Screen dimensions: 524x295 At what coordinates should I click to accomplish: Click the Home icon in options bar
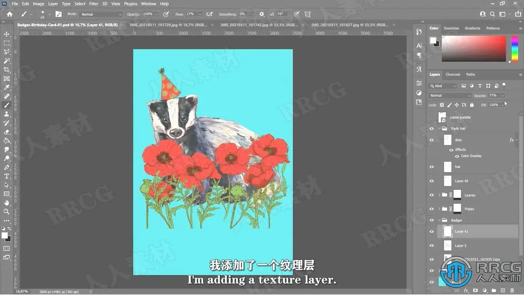(x=9, y=14)
